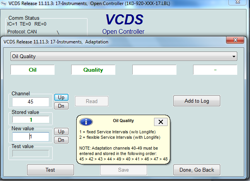Click 'Protocol: CAN' status text
Screen dimensions: 250x181
22,32
